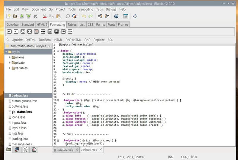Create a new file with toolbar icon
Viewport: 238px width, 160px height.
pyautogui.click(x=8, y=16)
